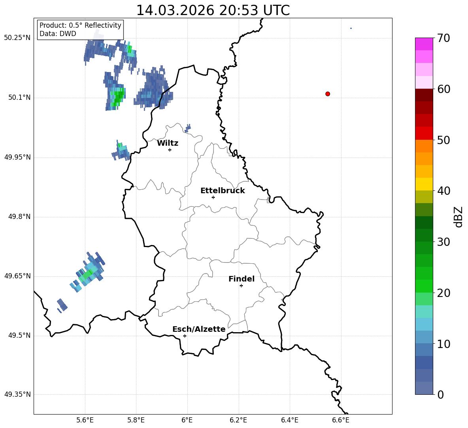Click the 'Product: 0.5° Reflectivity' text
The height and width of the screenshot is (428, 468).
click(x=80, y=25)
